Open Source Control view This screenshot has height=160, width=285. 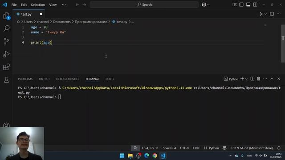click(6, 41)
